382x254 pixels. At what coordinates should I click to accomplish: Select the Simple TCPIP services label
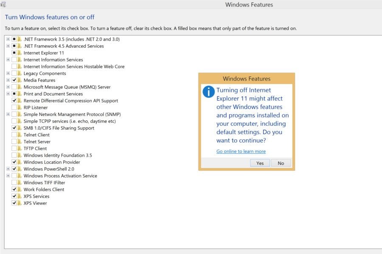point(70,121)
